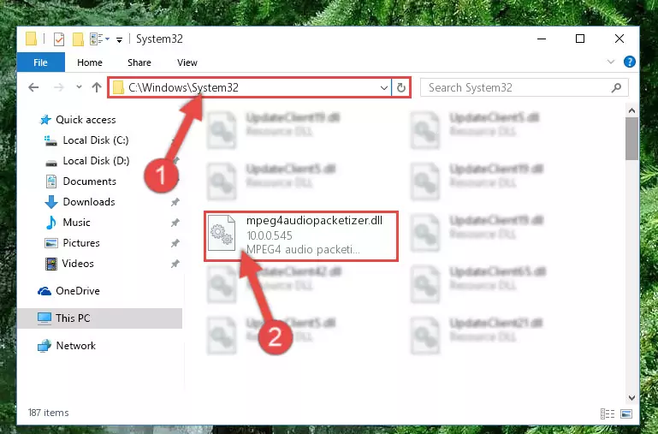Open the blue Help icon

(629, 62)
